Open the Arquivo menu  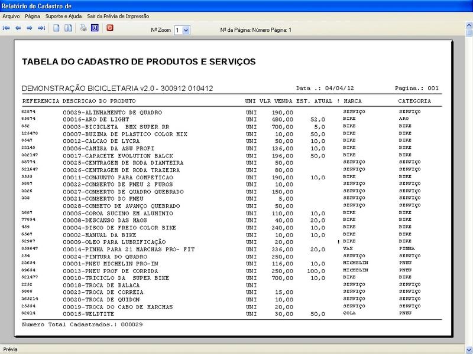[x=11, y=17]
